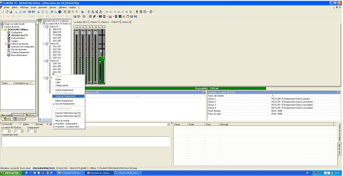Collapse the DCALK240 <Offline> project node
This screenshot has width=343, height=176.
click(2, 29)
